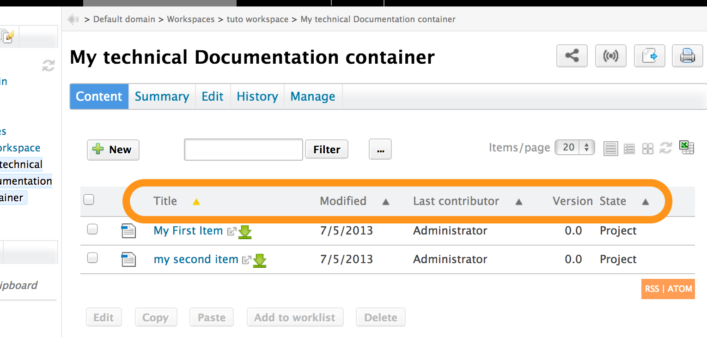Switch to the Summary tab

pyautogui.click(x=162, y=96)
